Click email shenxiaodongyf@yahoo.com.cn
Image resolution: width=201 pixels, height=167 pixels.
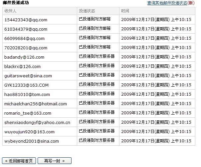point(37,122)
